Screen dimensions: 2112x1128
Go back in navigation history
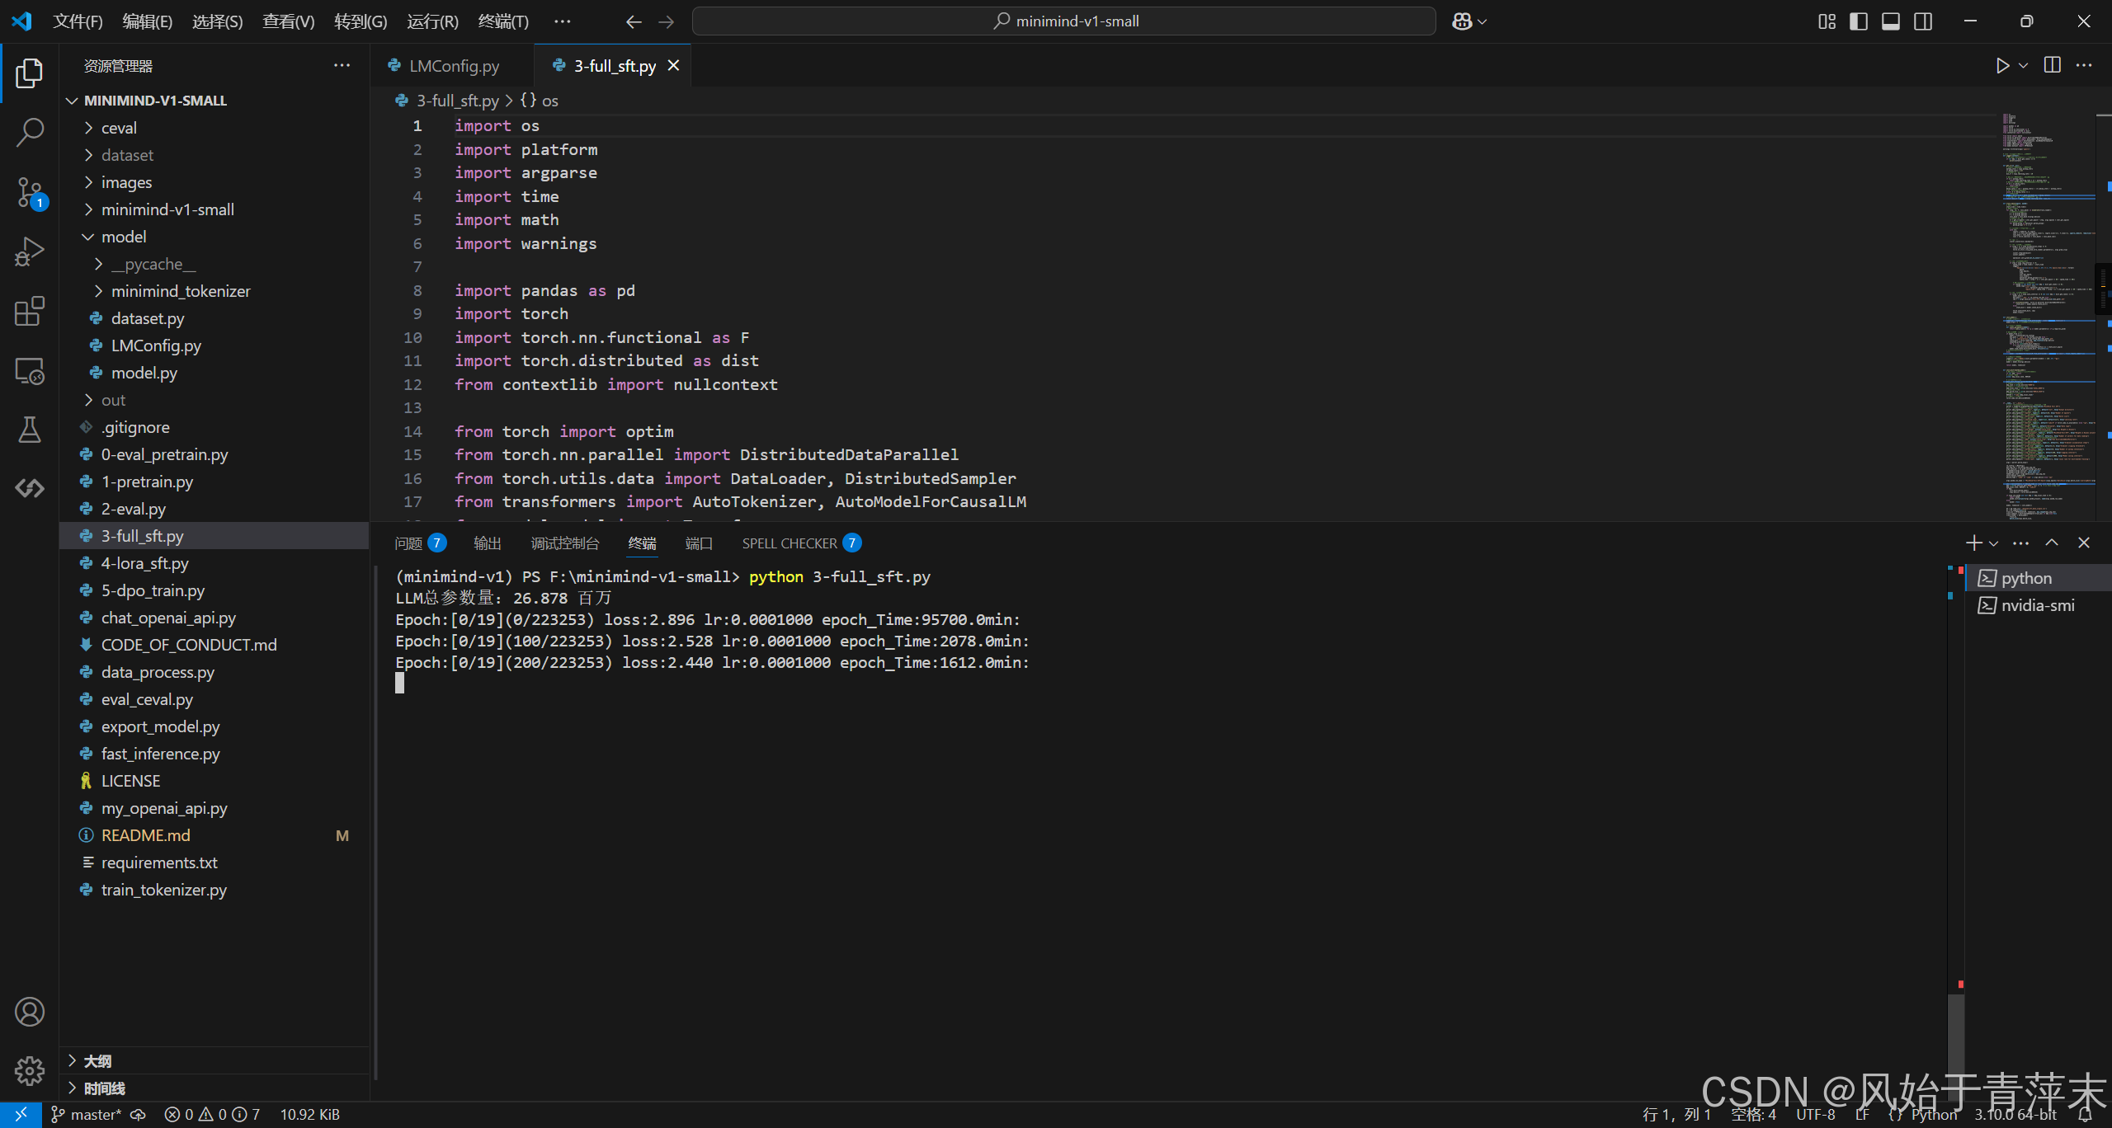point(634,21)
